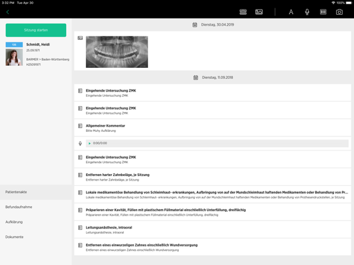Click the audio progress bar showing 0:00/0:00
The height and width of the screenshot is (265, 354).
pyautogui.click(x=217, y=143)
